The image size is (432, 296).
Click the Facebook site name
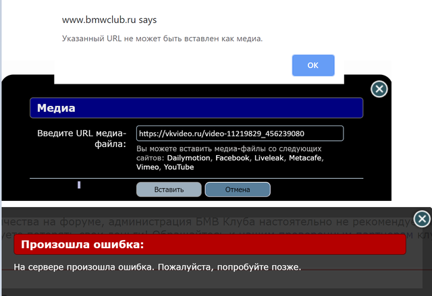pyautogui.click(x=232, y=158)
